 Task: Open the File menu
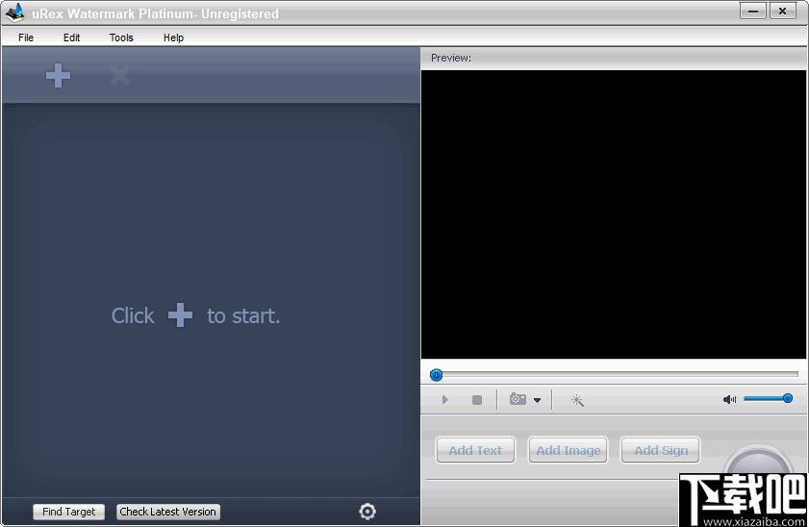pos(26,38)
